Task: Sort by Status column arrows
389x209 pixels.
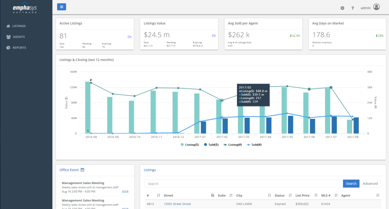Action: click(290, 195)
